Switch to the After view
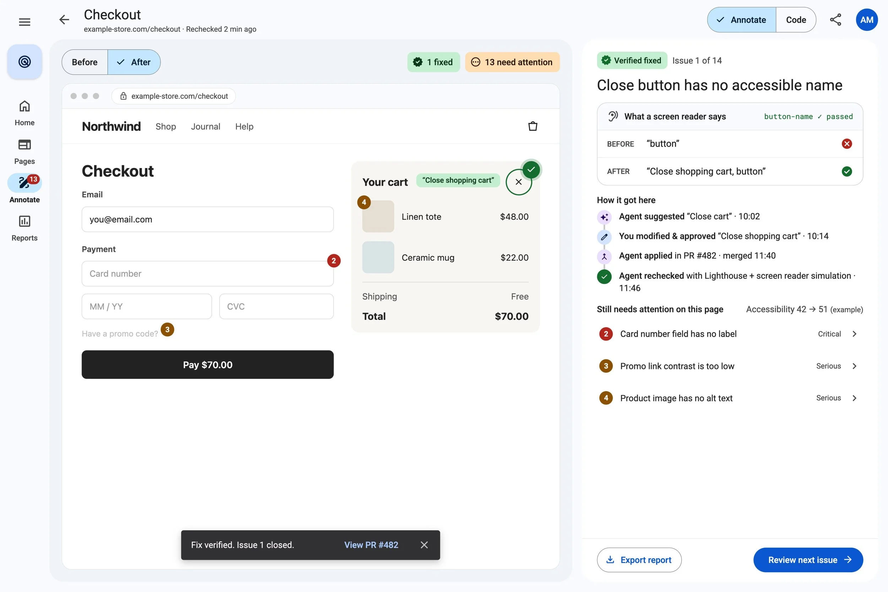Viewport: 888px width, 592px height. tap(134, 62)
